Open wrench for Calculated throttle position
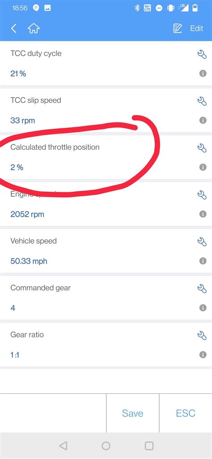 coord(202,148)
